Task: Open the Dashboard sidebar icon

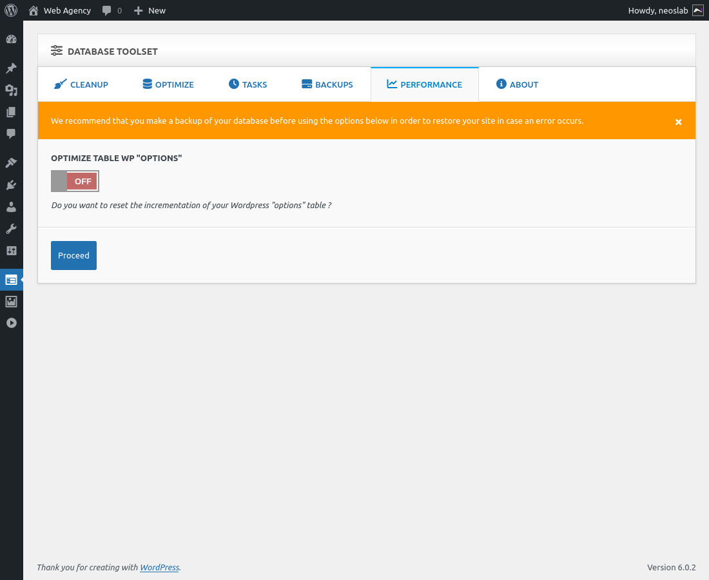Action: pyautogui.click(x=12, y=39)
